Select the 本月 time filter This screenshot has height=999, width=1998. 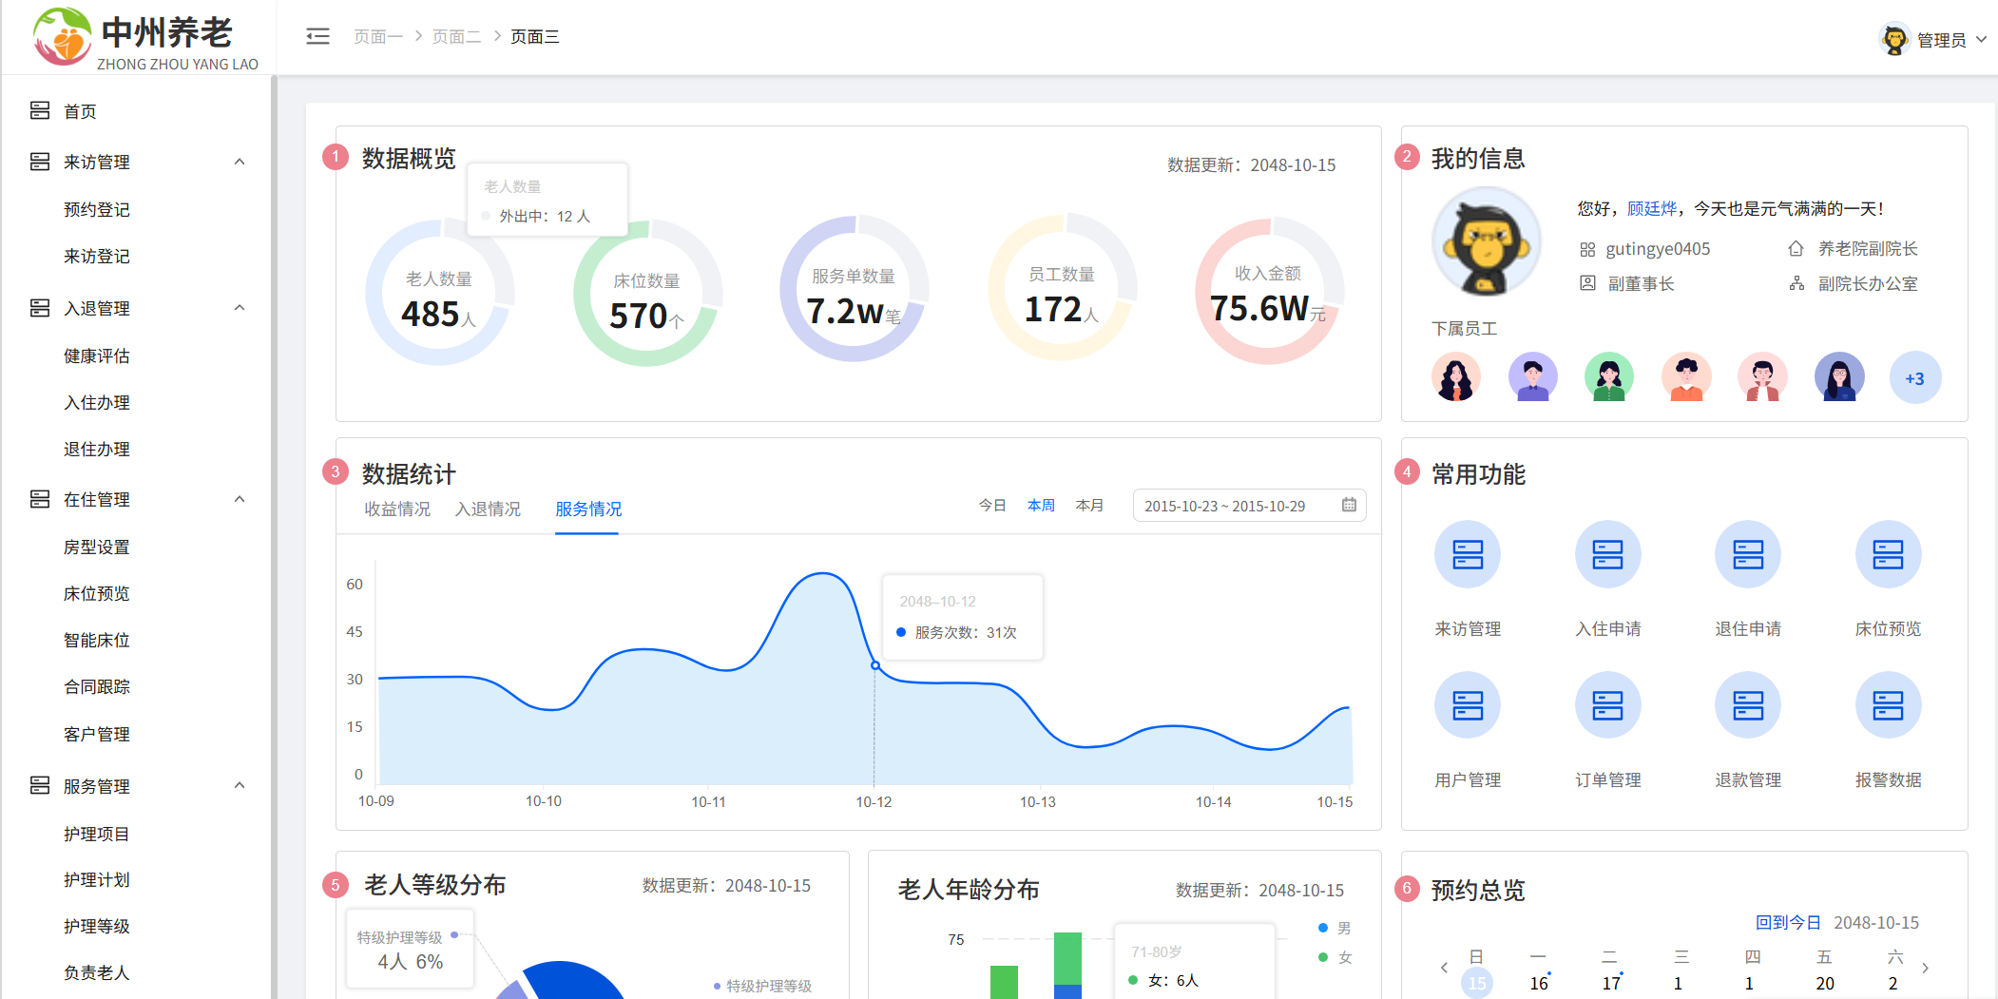[1089, 505]
